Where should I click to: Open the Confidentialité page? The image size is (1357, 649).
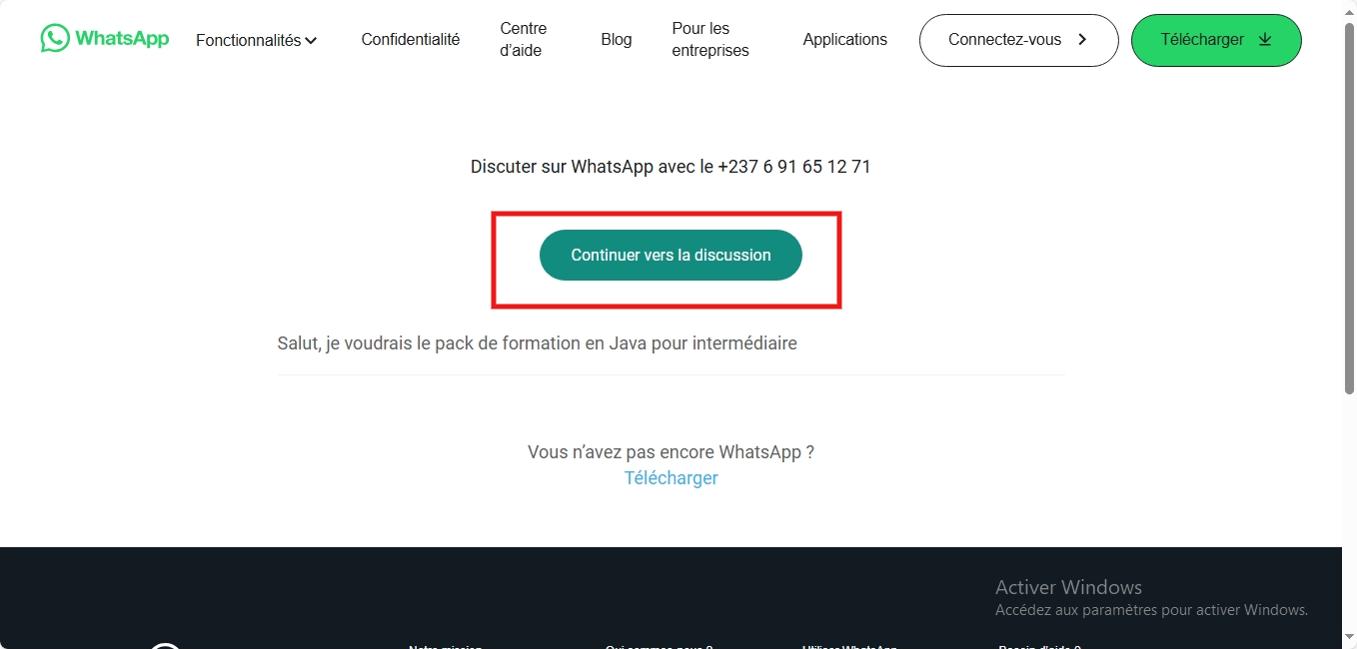pyautogui.click(x=411, y=40)
